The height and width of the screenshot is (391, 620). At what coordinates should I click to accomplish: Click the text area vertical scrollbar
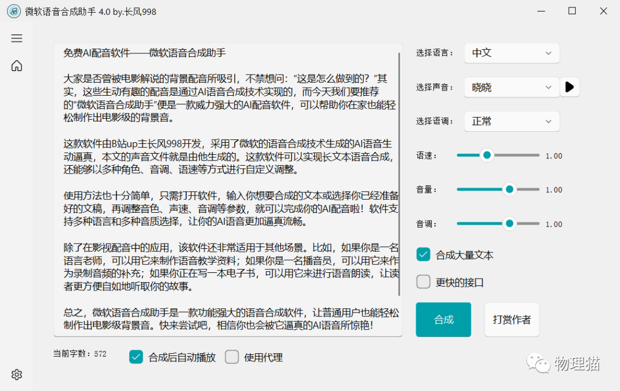coord(400,174)
